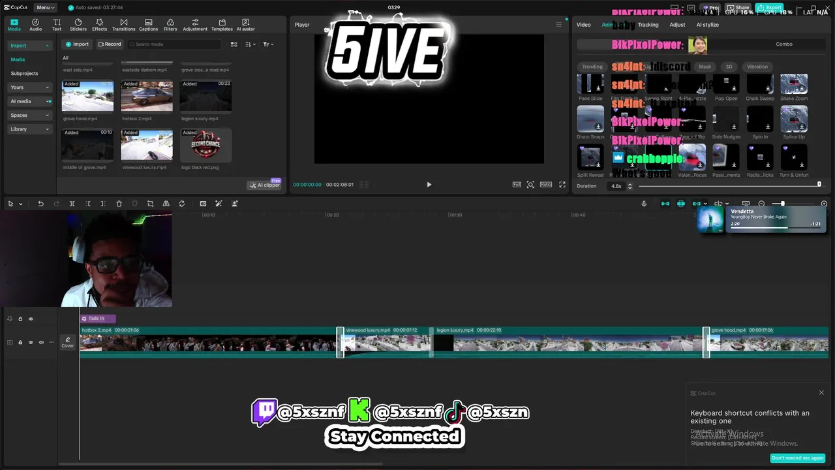Click the Crop tool icon
This screenshot has width=835, height=470.
150,204
